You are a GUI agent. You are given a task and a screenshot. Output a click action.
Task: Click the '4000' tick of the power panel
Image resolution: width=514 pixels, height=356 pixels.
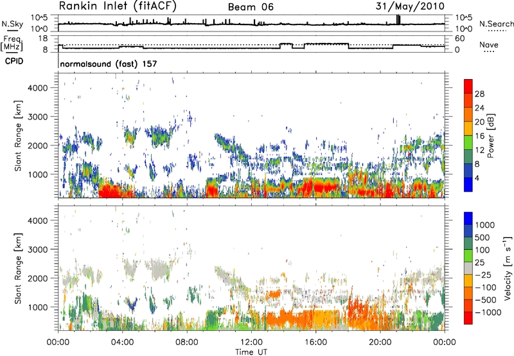point(37,88)
